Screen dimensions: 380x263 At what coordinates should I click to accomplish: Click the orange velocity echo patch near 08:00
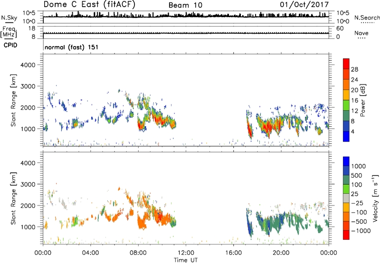point(142,221)
